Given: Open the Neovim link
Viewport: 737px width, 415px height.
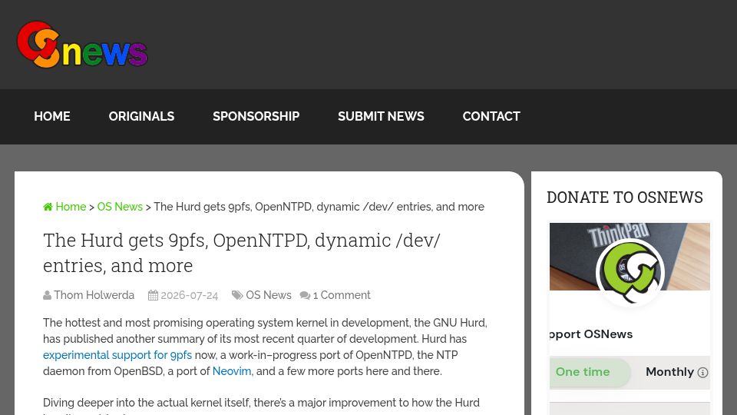Looking at the screenshot, I should (232, 370).
